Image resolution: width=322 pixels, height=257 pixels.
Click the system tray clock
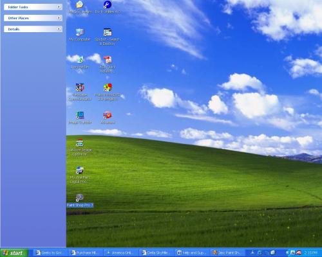click(311, 253)
